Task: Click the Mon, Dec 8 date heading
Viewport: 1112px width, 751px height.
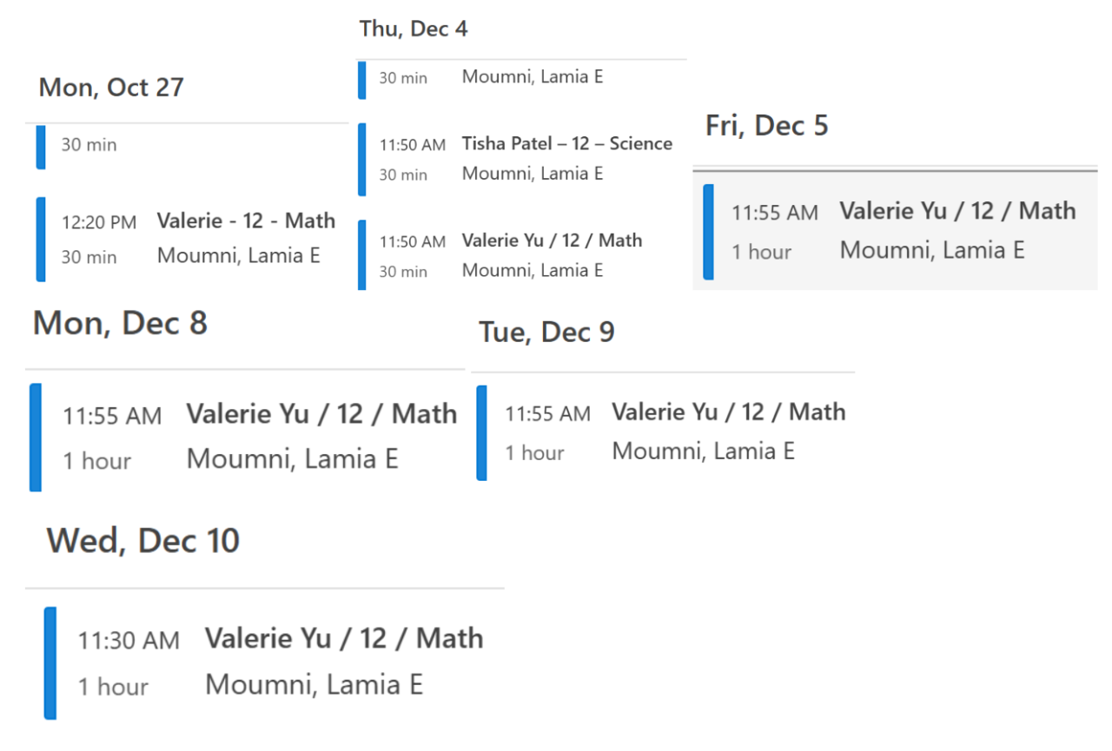Action: [x=120, y=324]
